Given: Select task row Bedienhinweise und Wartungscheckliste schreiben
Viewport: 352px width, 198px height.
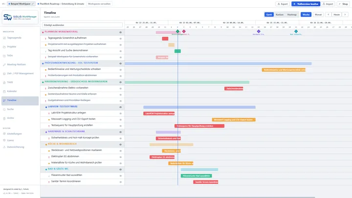Looking at the screenshot, I should pos(83,69).
